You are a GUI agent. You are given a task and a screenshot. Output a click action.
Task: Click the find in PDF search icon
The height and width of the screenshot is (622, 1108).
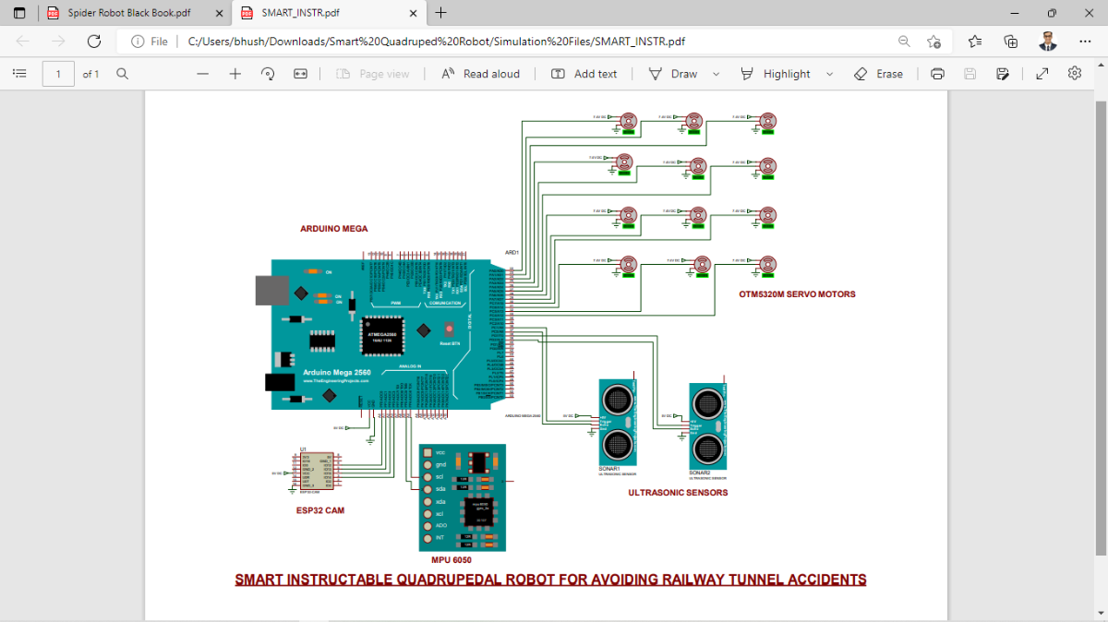(122, 74)
